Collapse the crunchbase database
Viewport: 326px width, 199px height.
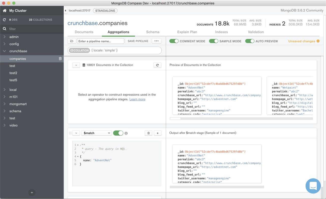(4, 51)
